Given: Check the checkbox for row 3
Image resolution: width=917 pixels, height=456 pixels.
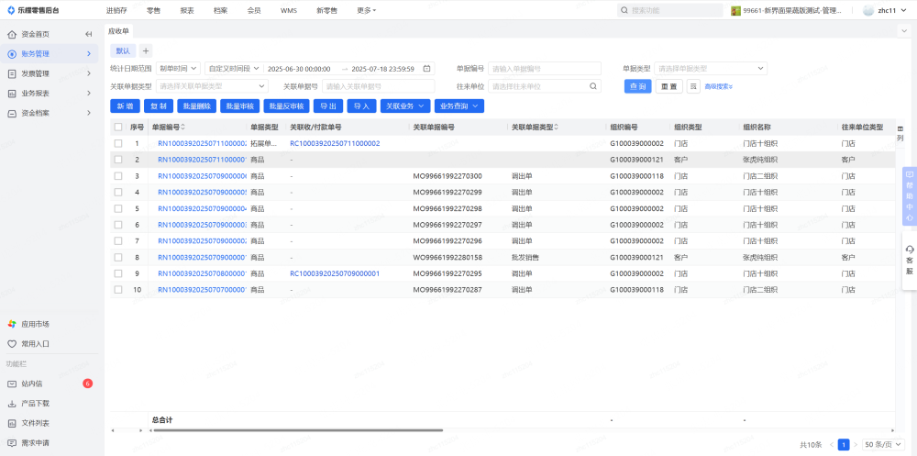Looking at the screenshot, I should pos(117,175).
